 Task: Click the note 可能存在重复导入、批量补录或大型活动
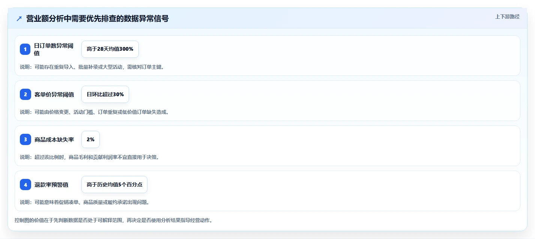coord(92,67)
